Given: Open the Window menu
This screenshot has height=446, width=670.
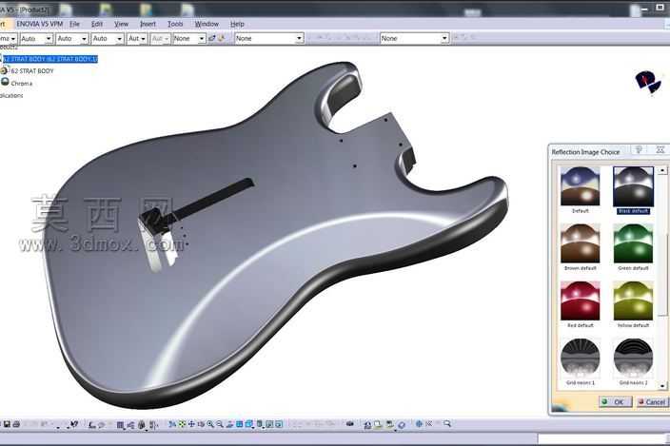Looking at the screenshot, I should (x=207, y=24).
